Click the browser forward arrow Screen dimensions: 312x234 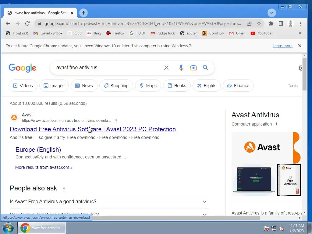click(17, 23)
